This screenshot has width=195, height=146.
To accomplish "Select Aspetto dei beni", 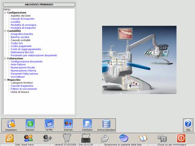I will pos(20,16).
